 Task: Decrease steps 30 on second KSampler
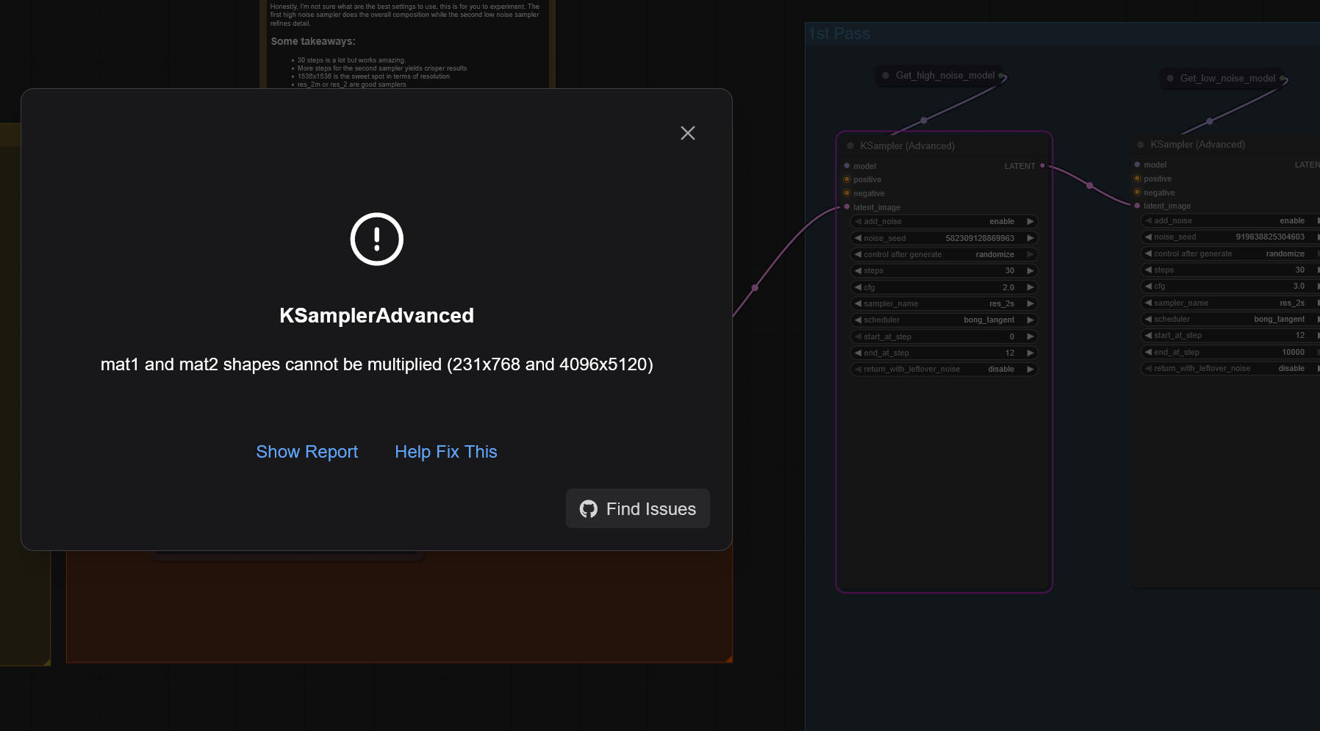(x=1148, y=270)
